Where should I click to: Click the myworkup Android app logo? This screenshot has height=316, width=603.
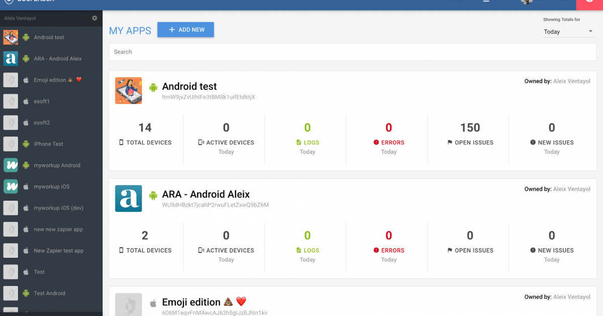(11, 165)
